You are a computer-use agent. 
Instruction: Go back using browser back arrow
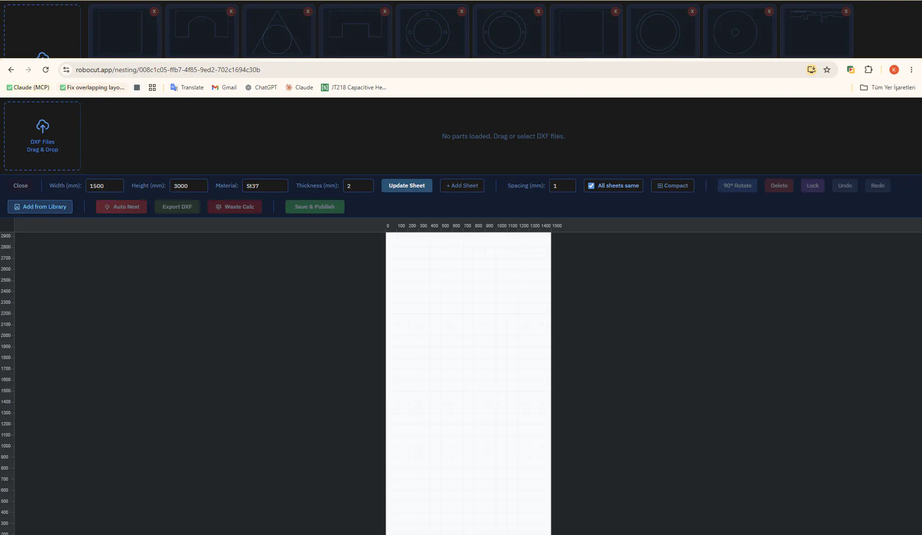[11, 70]
